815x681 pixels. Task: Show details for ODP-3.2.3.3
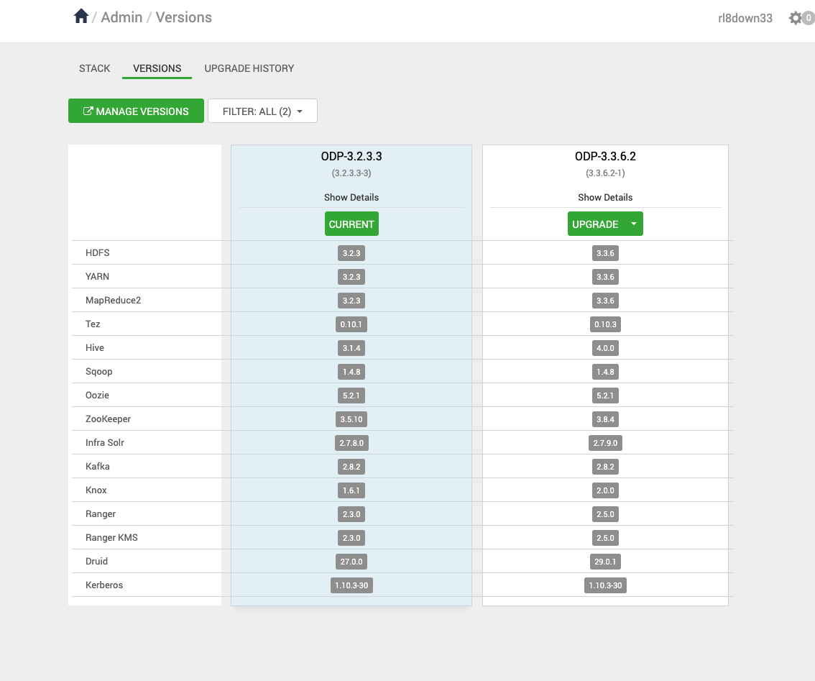pos(351,197)
